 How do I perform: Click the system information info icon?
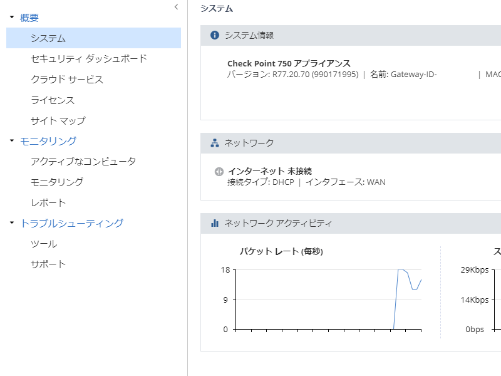click(x=215, y=35)
